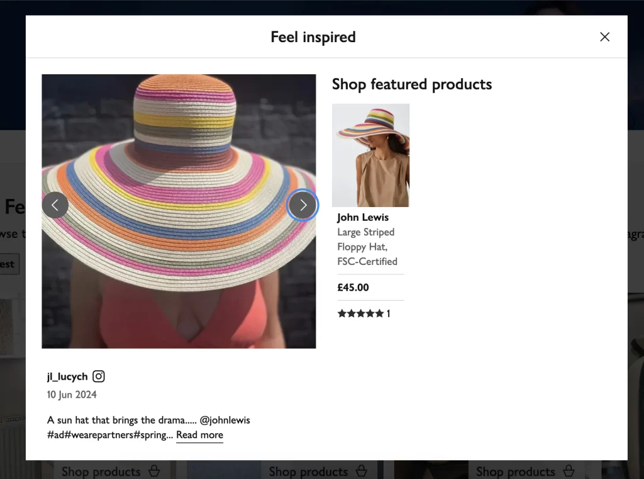Screen dimensions: 644x479
Task: Click the Shop featured products heading
Action: pos(412,84)
